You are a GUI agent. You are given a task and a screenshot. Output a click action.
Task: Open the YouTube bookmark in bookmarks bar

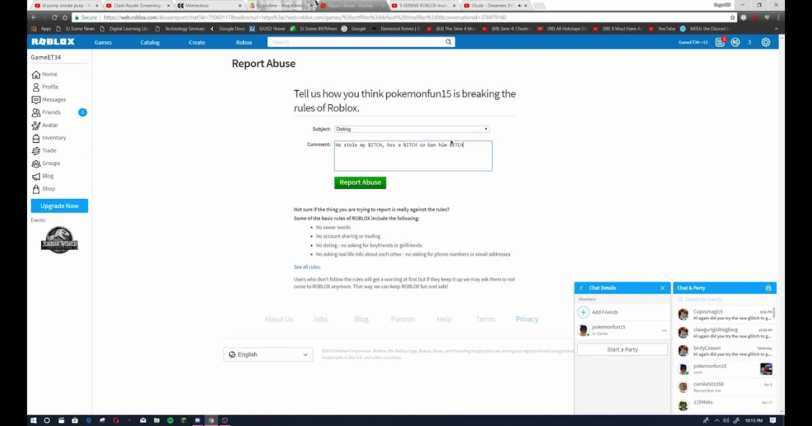click(661, 29)
